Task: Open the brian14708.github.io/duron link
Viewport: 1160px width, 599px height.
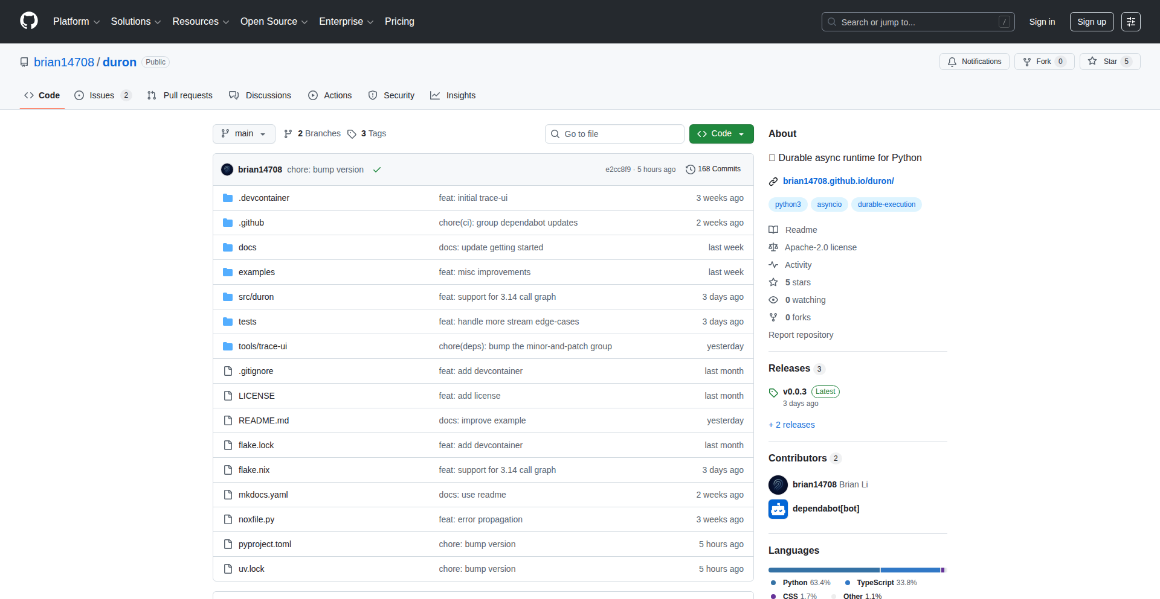Action: tap(838, 181)
